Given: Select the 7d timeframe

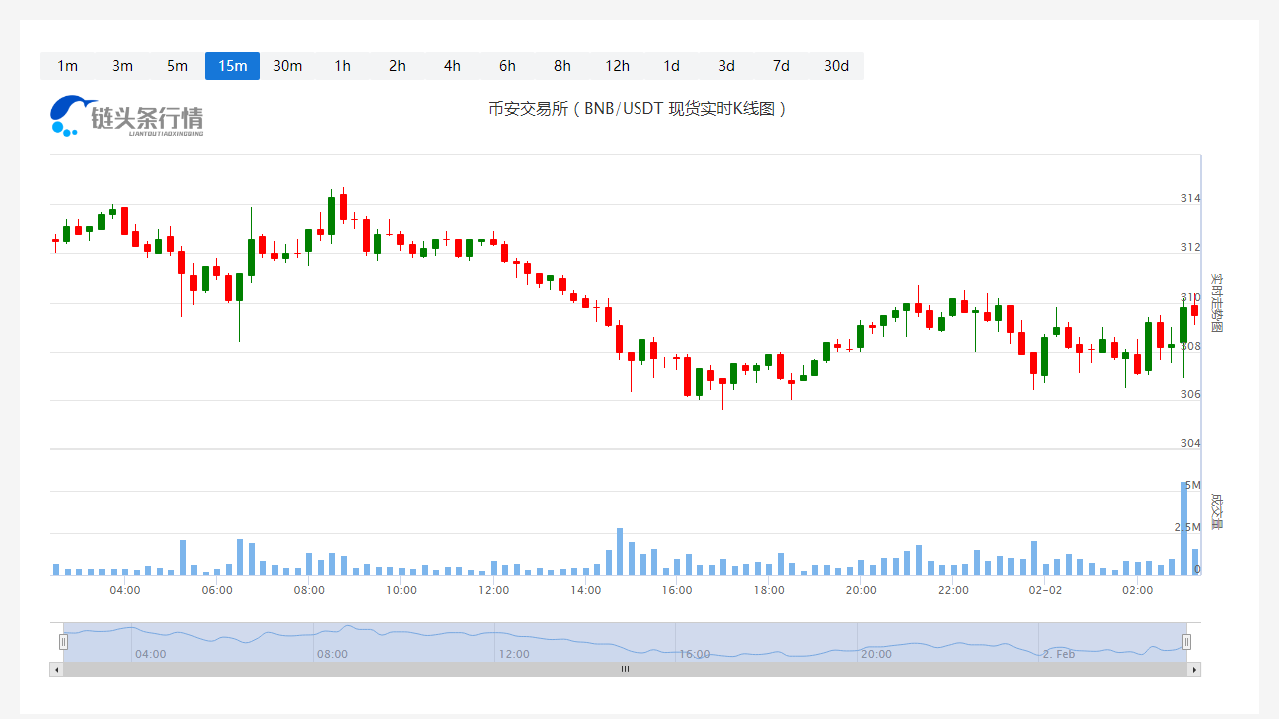Looking at the screenshot, I should pos(781,66).
